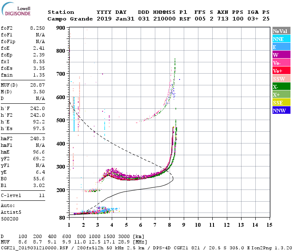Click the M(D) value 3.50
The width and height of the screenshot is (293, 251).
point(39,92)
